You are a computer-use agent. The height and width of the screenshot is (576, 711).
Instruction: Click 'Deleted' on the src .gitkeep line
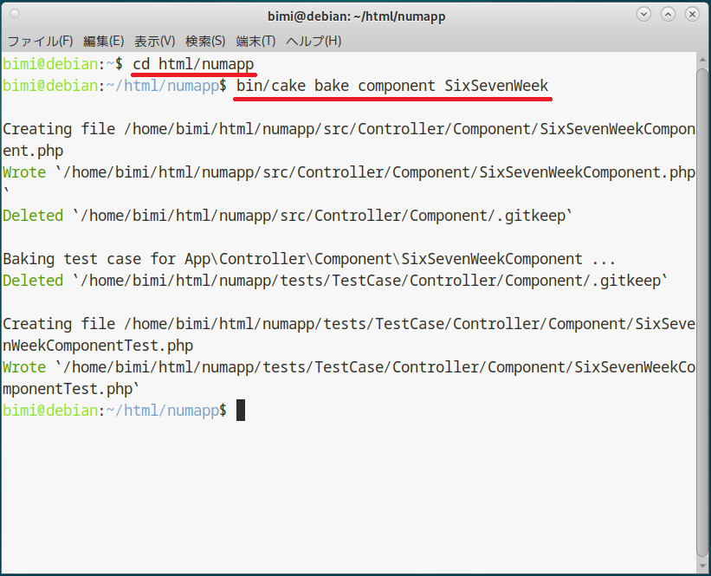click(x=33, y=216)
